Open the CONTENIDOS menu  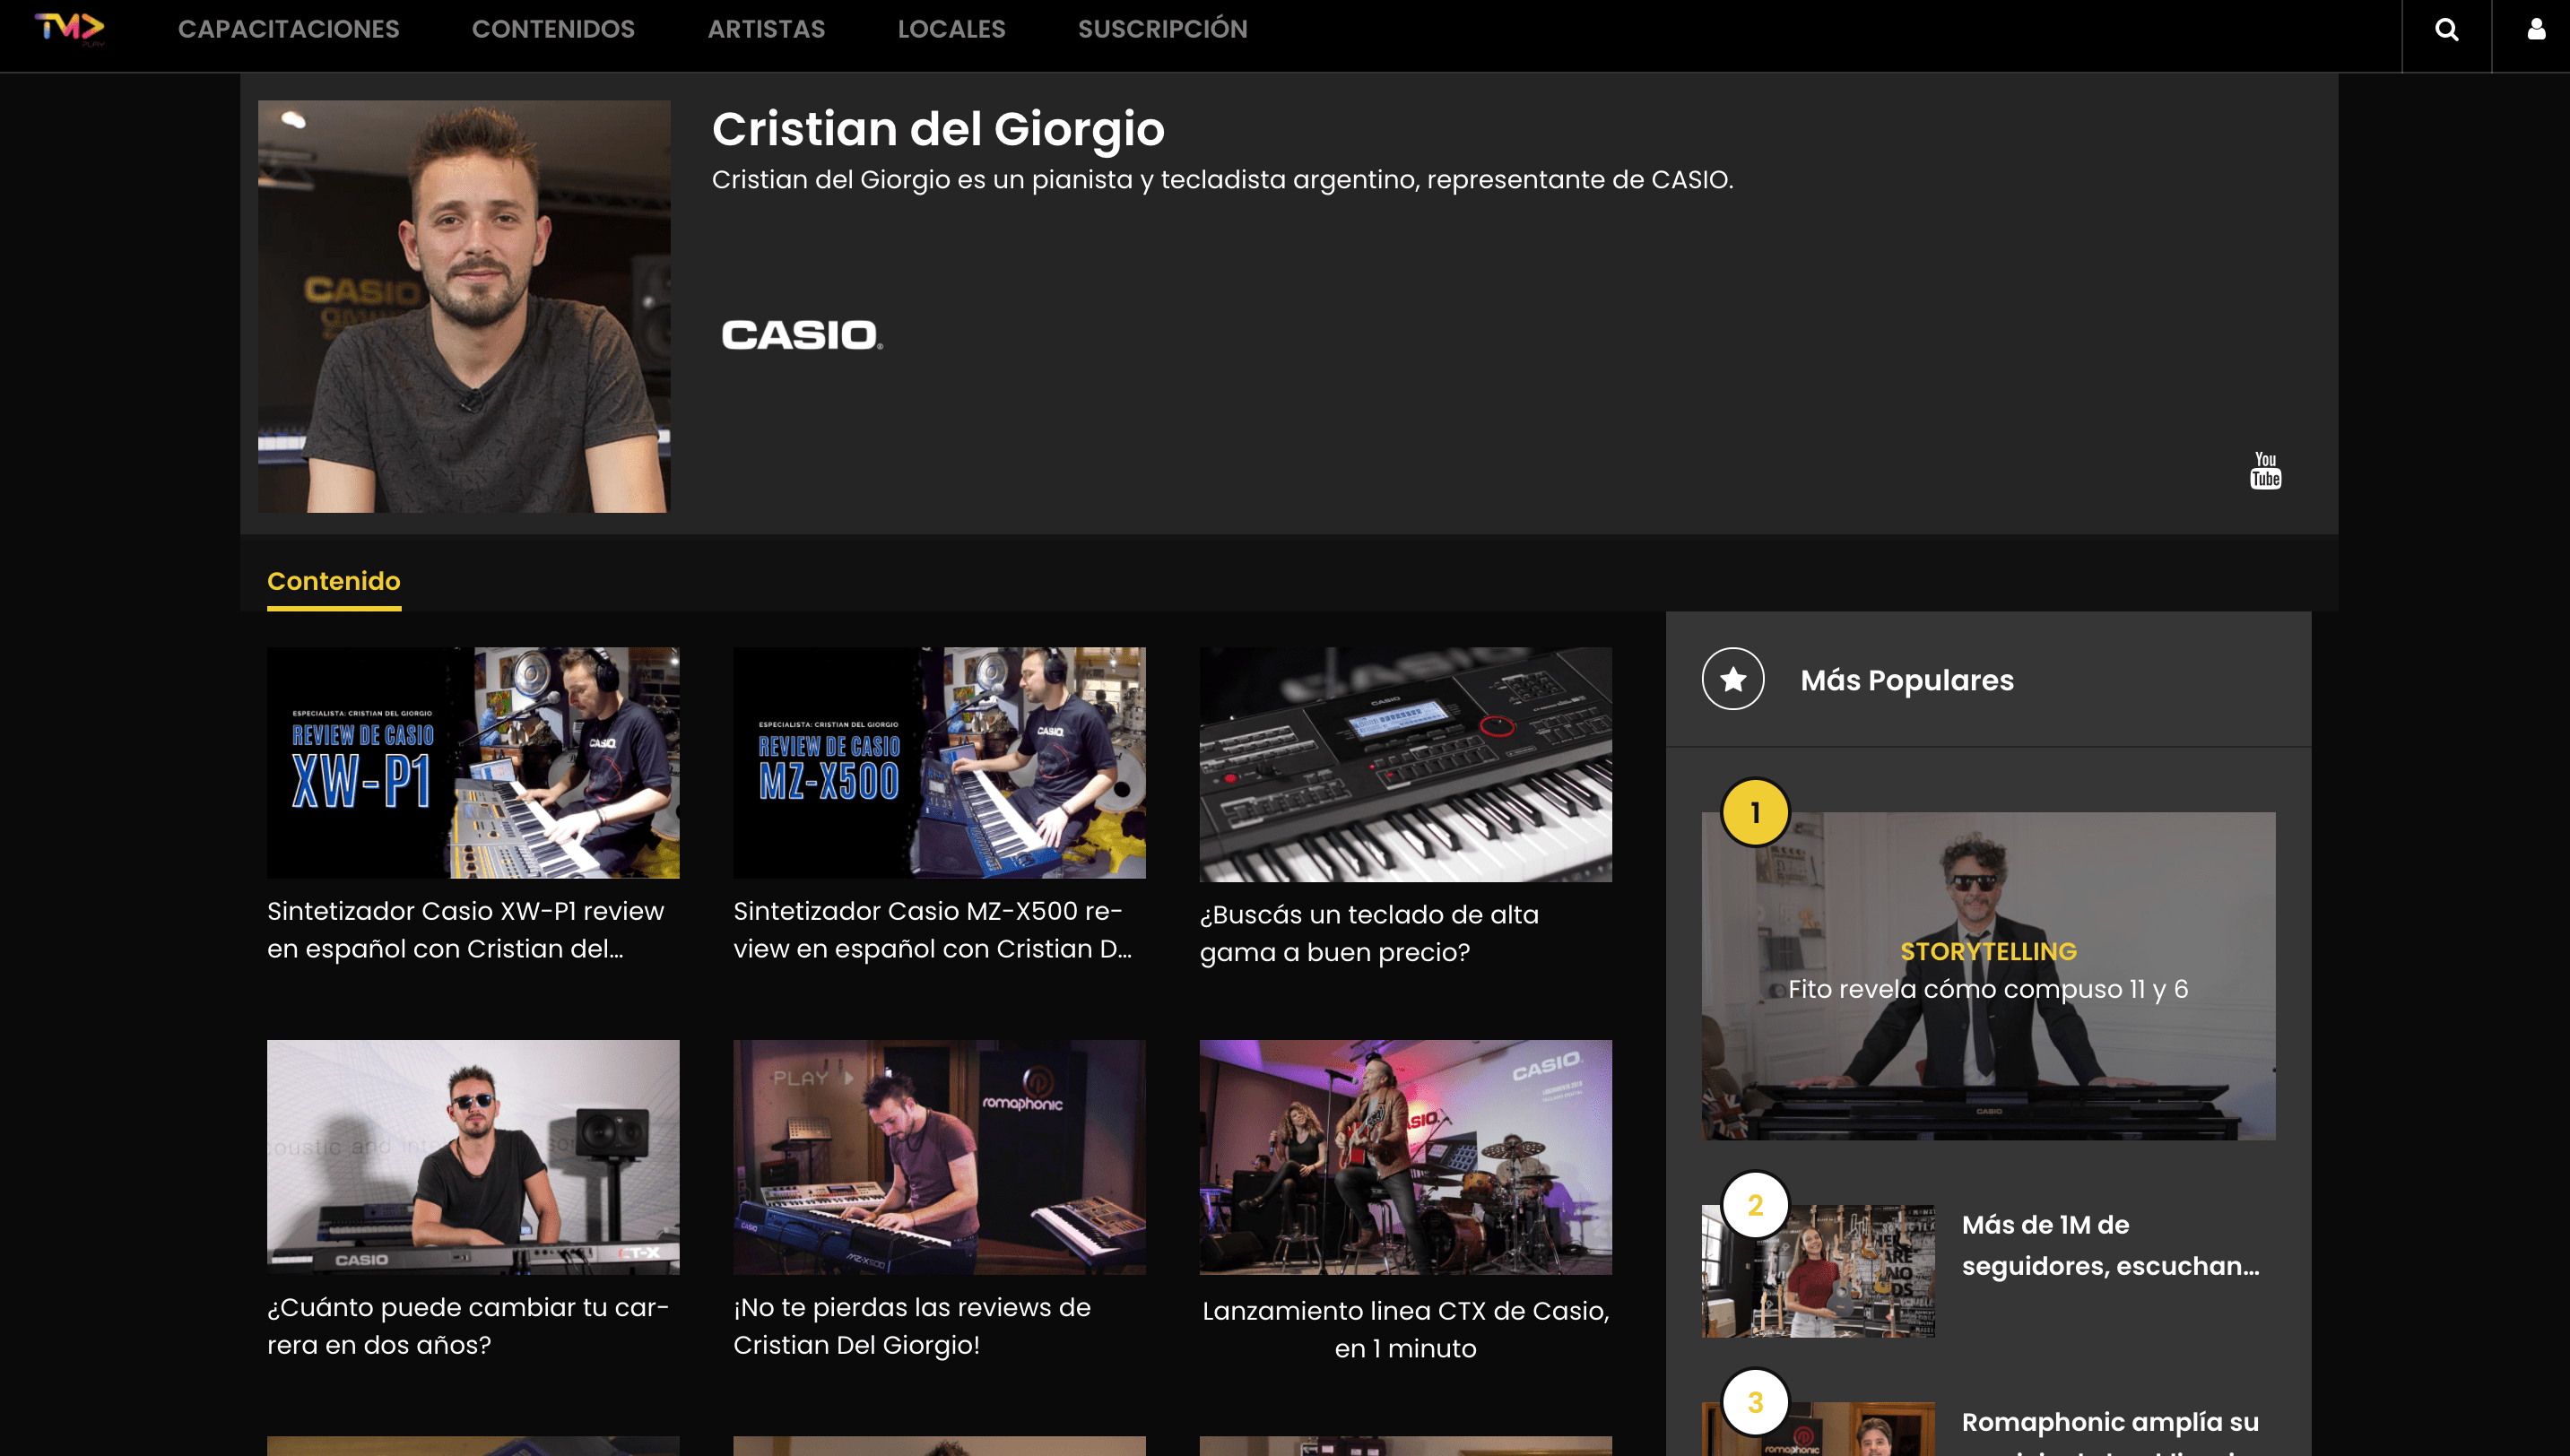tap(553, 29)
